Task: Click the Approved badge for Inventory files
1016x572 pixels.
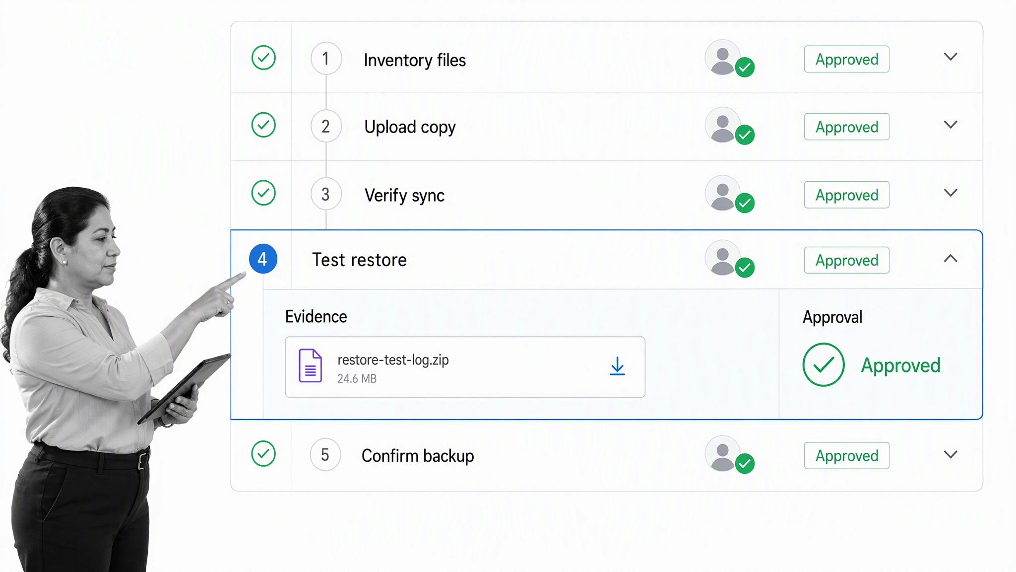Action: (847, 59)
